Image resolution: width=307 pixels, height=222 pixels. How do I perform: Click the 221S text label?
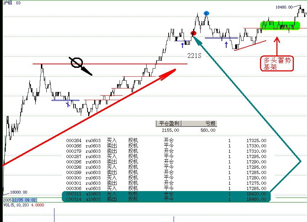(x=194, y=56)
